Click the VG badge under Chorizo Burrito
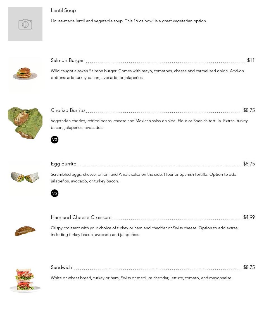The height and width of the screenshot is (313, 264). point(55,140)
